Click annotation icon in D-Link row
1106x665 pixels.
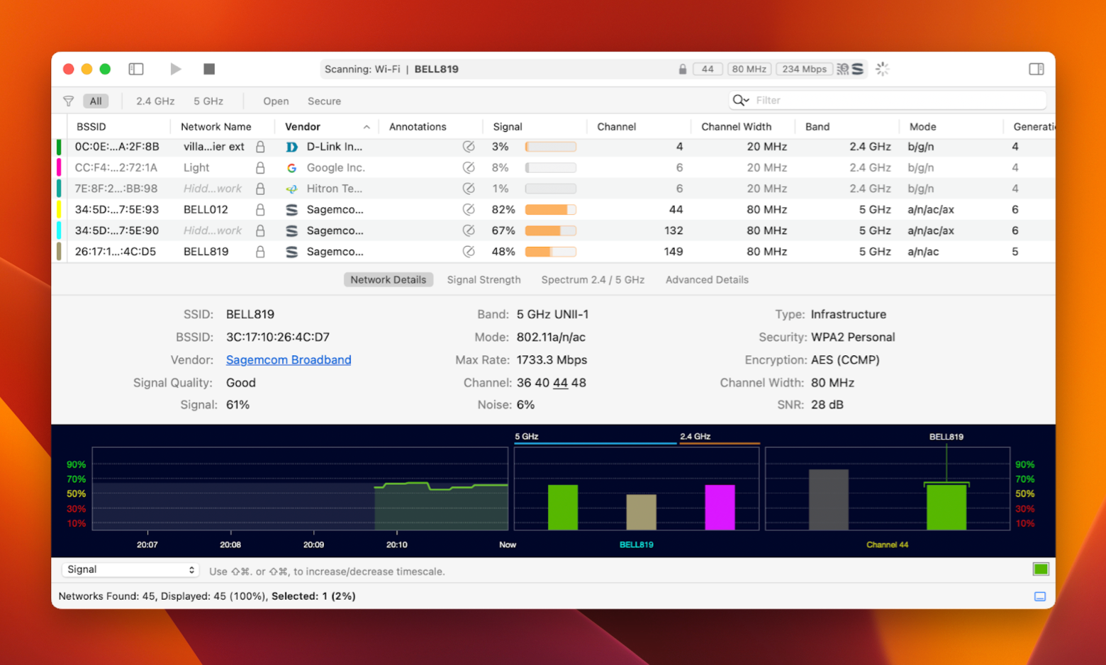pos(469,147)
